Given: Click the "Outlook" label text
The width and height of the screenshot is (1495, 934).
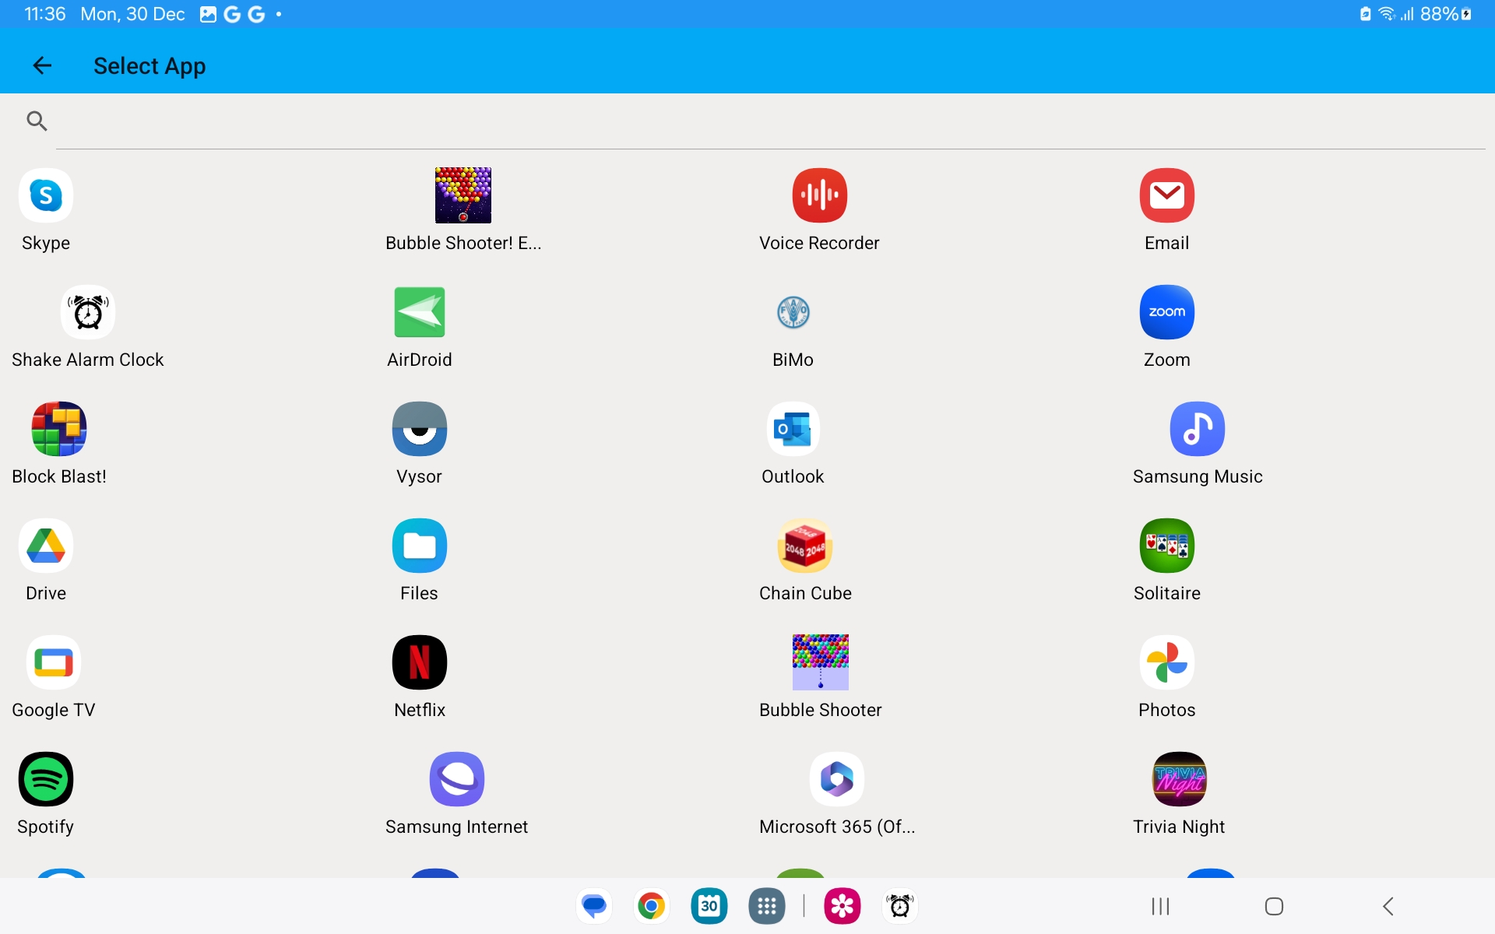Looking at the screenshot, I should pos(793,476).
